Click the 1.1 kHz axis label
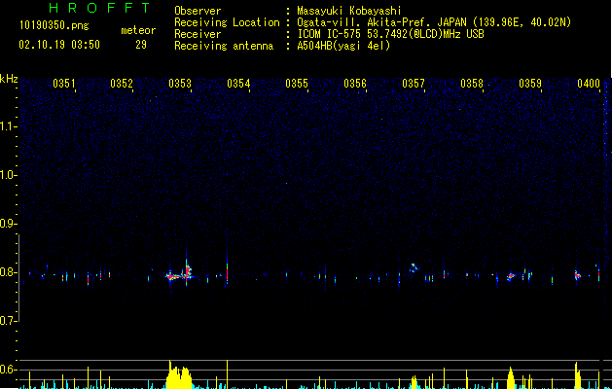 pos(8,126)
